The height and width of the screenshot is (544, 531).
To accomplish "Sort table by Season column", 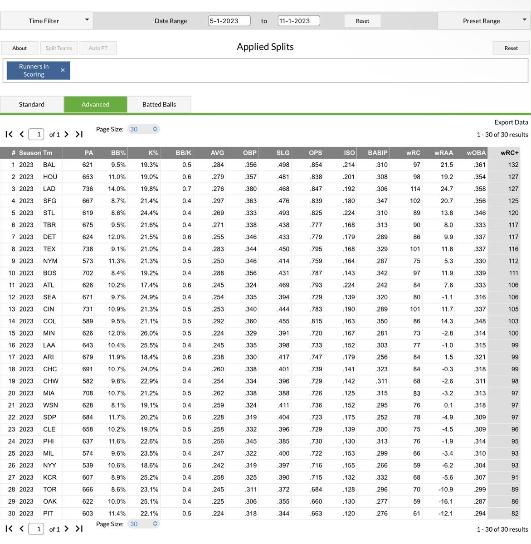I will [x=30, y=153].
